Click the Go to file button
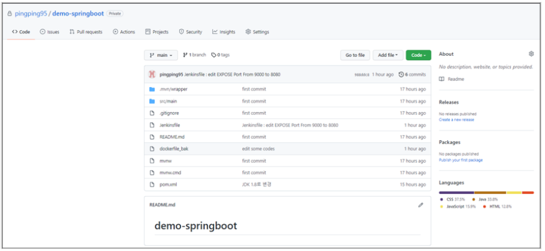 [355, 55]
